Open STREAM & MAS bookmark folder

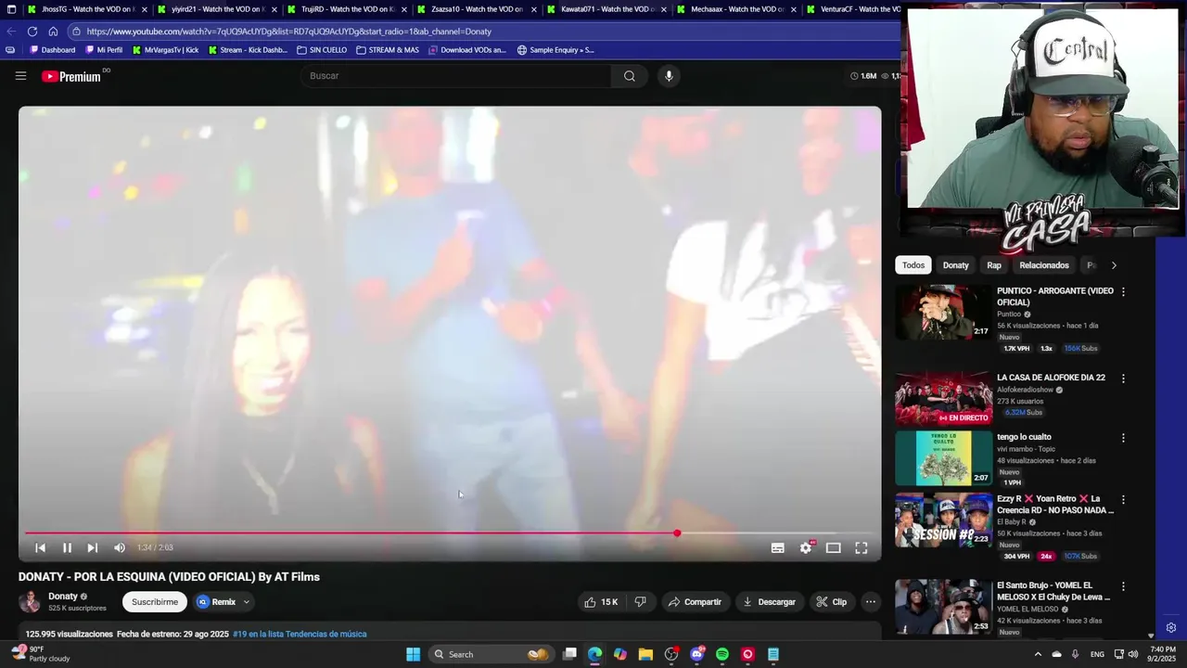tap(388, 50)
